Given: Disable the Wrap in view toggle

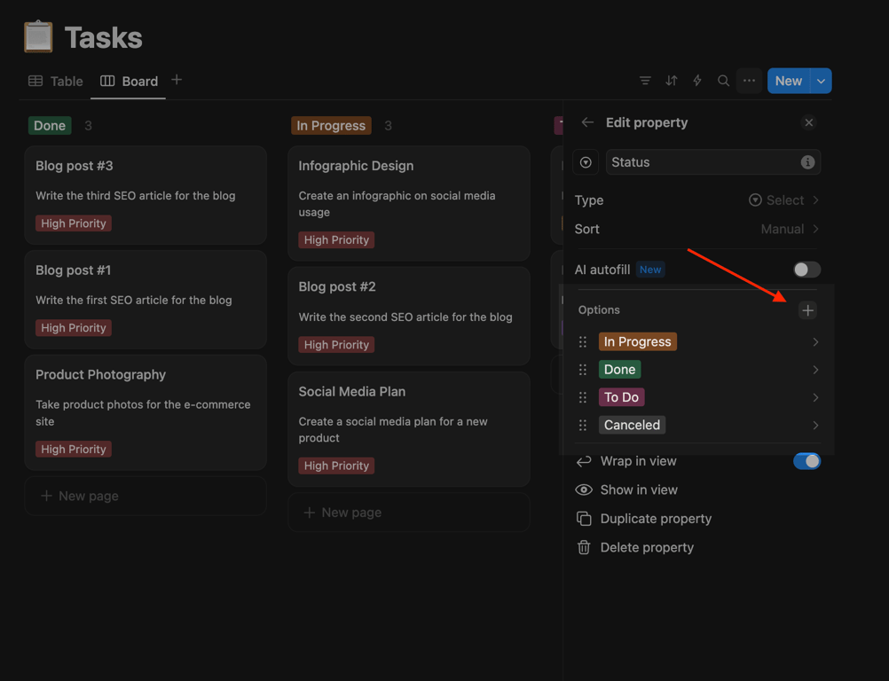Looking at the screenshot, I should pos(806,461).
